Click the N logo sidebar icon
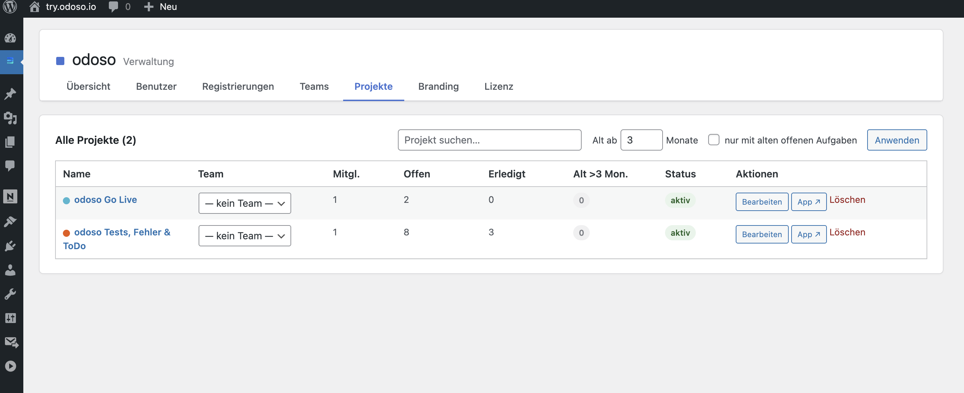 [11, 196]
